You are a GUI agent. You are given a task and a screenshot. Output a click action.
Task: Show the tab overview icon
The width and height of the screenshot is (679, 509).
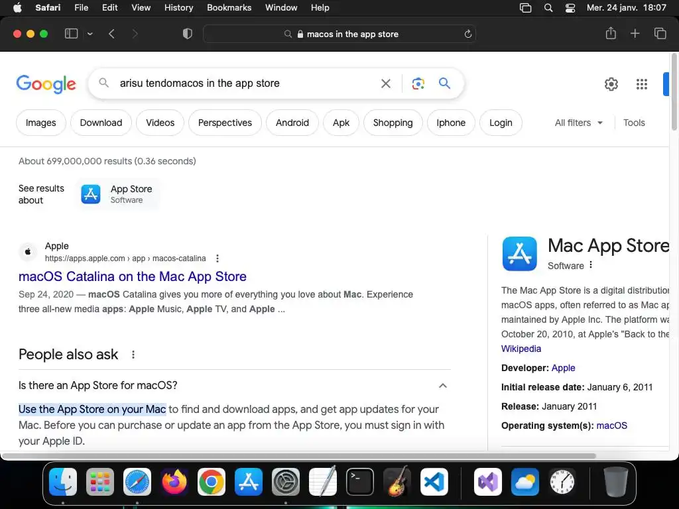660,33
